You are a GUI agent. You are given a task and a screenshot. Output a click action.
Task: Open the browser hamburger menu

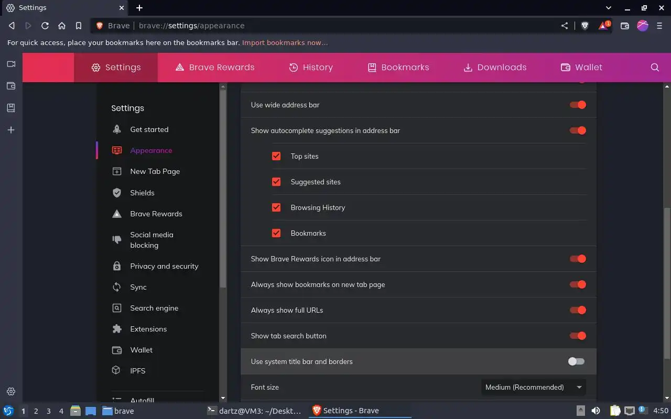coord(659,26)
